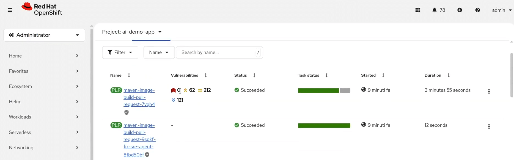The image size is (514, 160).
Task: Click the shield icon beside 8fbd50bf
Action: coord(147,155)
